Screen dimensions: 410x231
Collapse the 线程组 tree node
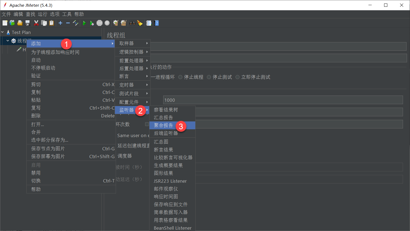(x=8, y=41)
